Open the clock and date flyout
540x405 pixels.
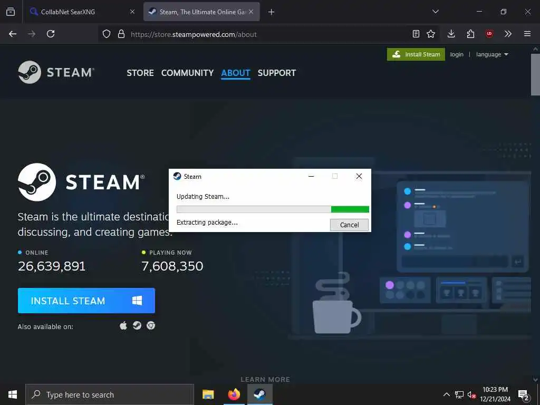point(495,394)
